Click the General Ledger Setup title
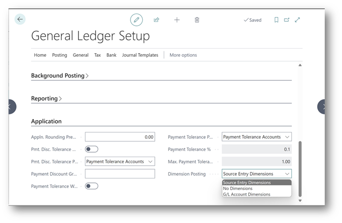 pos(91,35)
